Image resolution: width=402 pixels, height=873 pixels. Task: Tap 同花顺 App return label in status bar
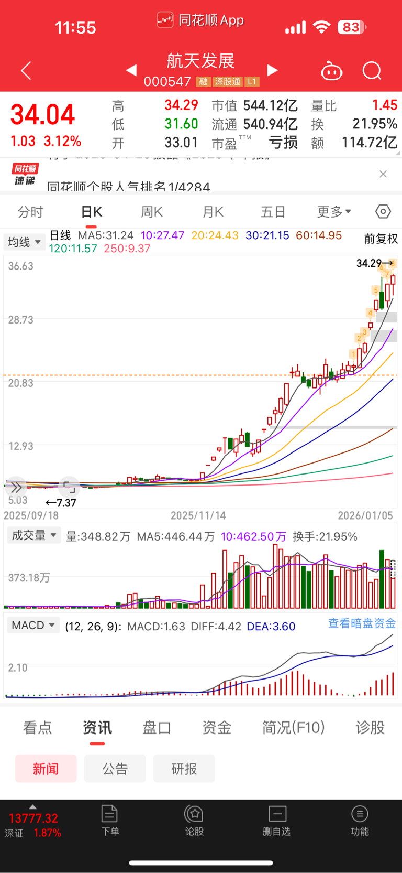[x=200, y=20]
